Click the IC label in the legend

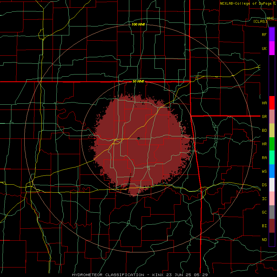[x=264, y=199]
